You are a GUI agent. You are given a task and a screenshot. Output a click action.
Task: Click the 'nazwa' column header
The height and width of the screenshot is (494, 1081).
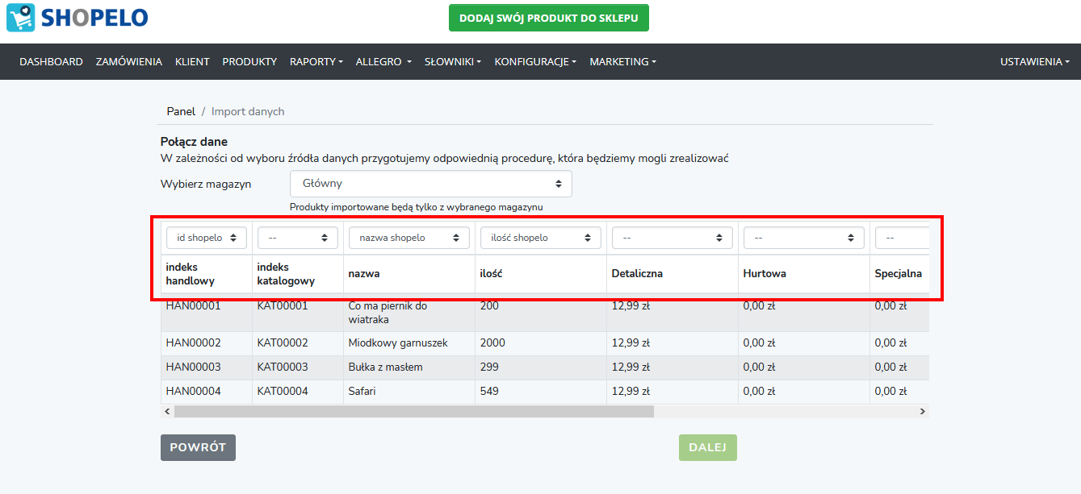409,274
